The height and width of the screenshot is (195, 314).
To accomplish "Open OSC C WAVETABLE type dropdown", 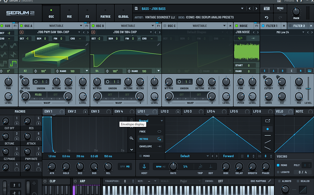I will [x=224, y=26].
